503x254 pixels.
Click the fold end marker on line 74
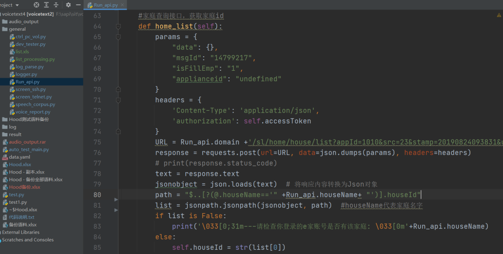pos(118,131)
